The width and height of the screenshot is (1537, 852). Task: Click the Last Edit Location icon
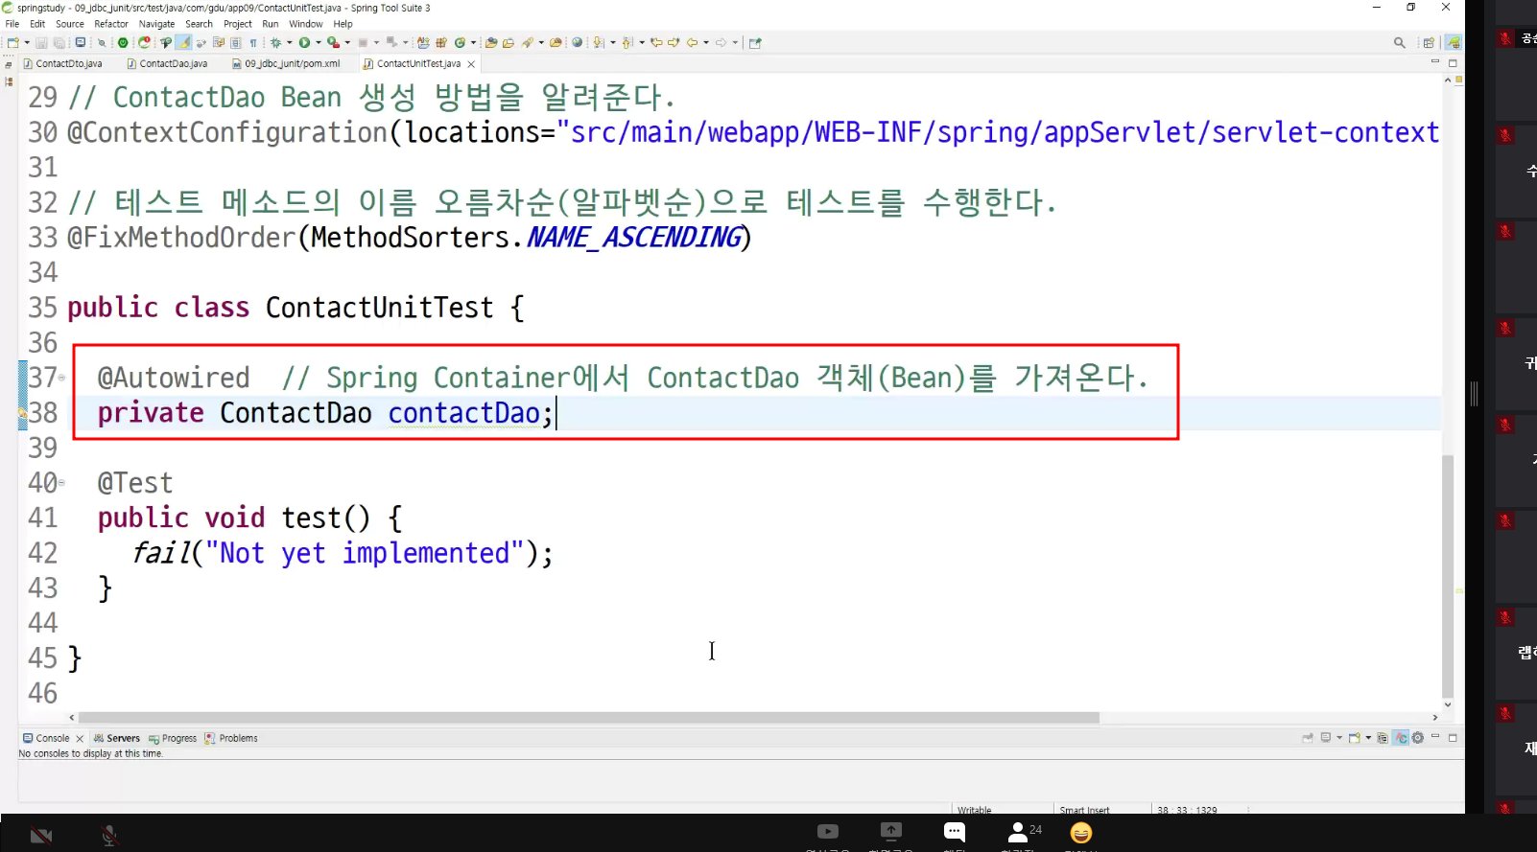pos(656,42)
